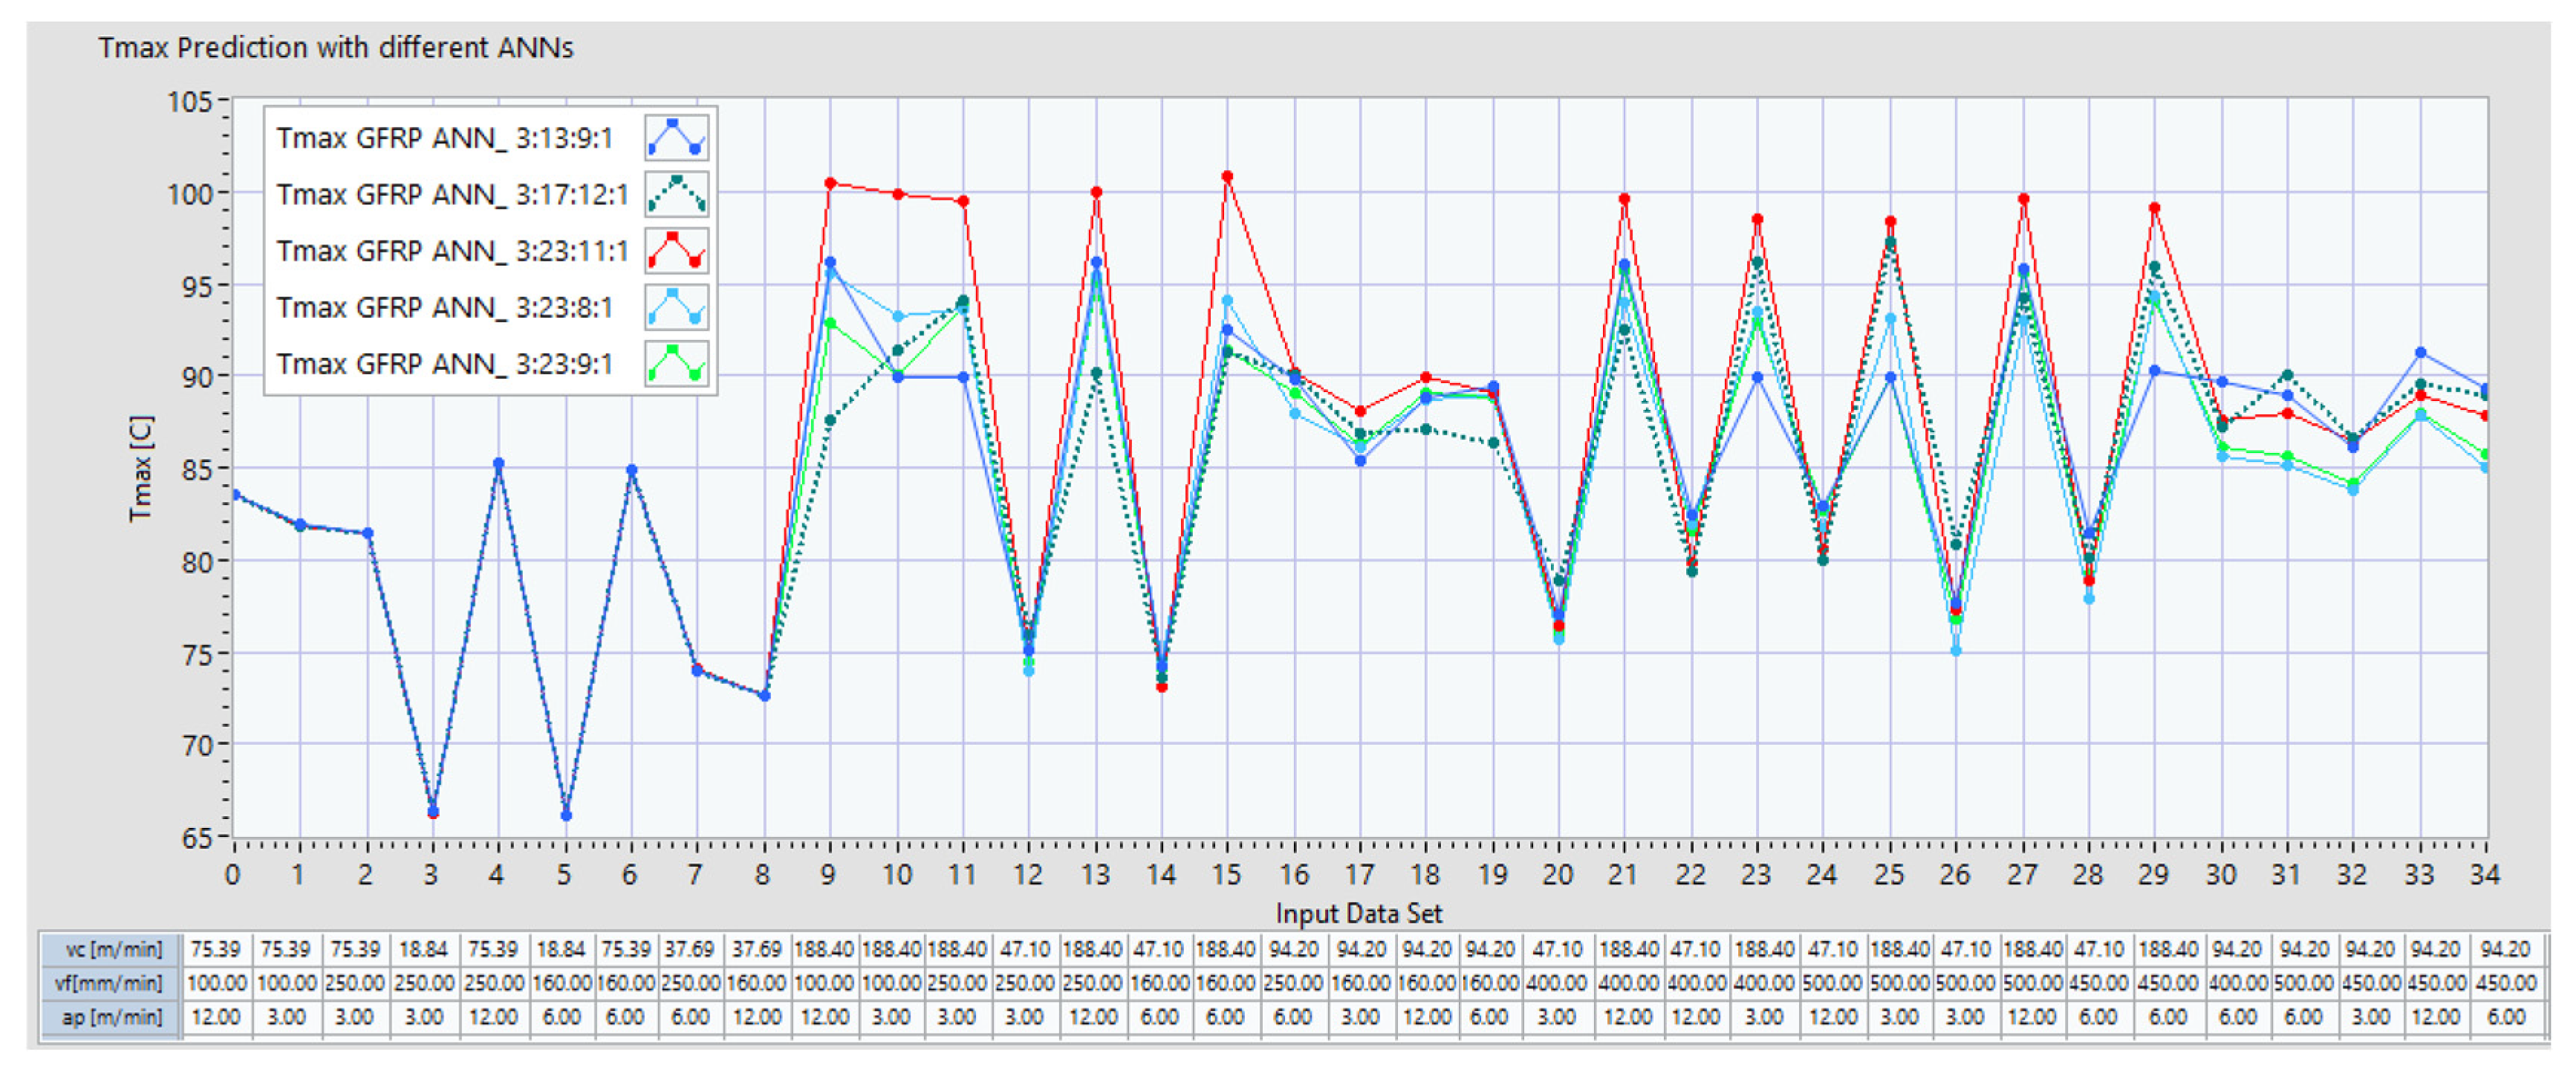The image size is (2576, 1076).
Task: Click the Tmax [C] y-axis label
Action: (141, 468)
